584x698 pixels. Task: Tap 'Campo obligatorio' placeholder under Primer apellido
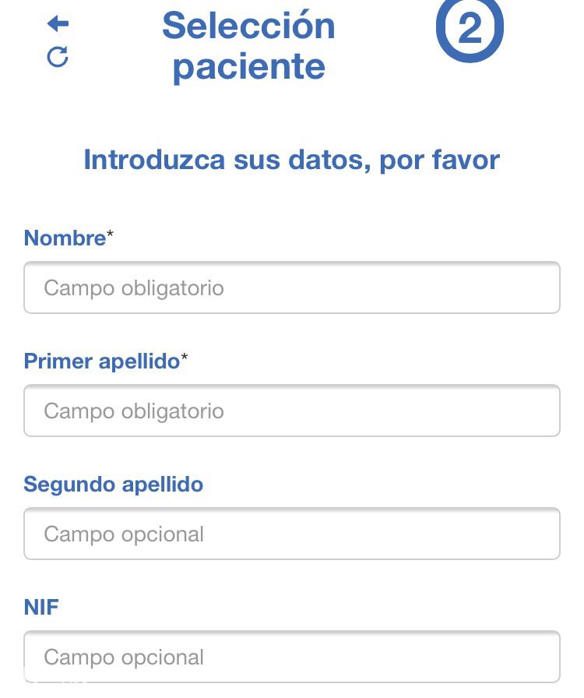click(x=134, y=411)
